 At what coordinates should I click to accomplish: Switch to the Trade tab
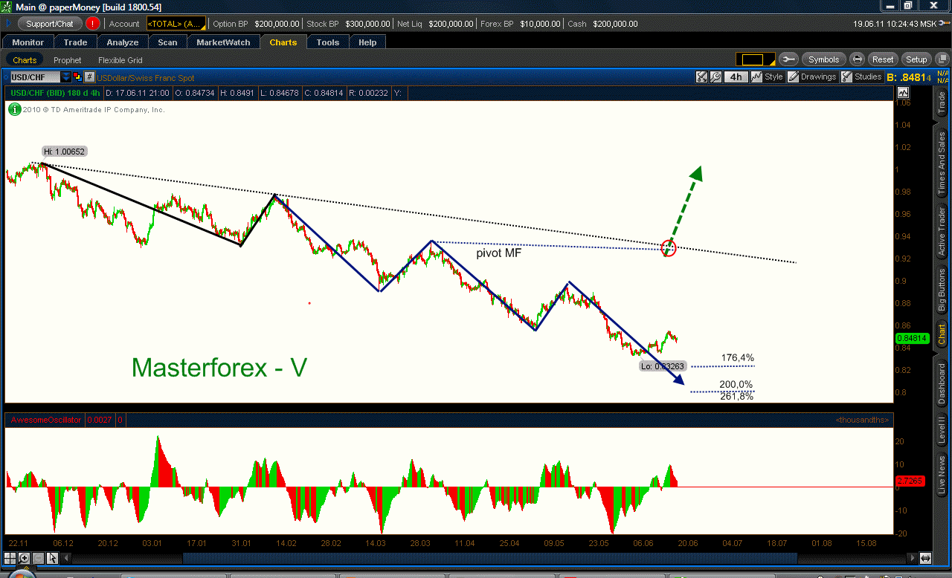click(x=75, y=42)
